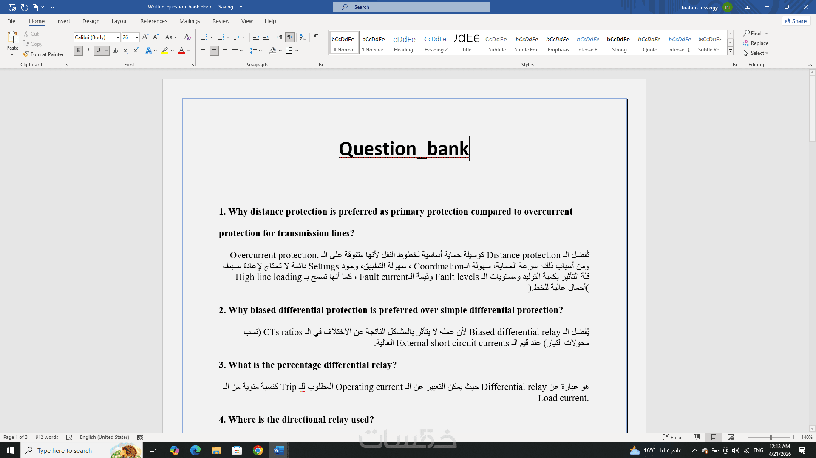816x458 pixels.
Task: Open Microsoft Edge from the taskbar
Action: 195,450
